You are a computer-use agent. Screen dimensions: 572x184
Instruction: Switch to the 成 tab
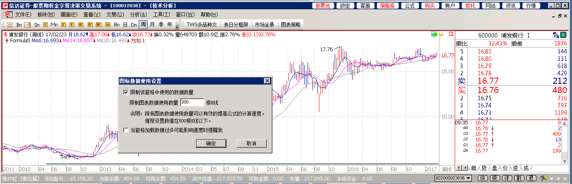click(526, 168)
